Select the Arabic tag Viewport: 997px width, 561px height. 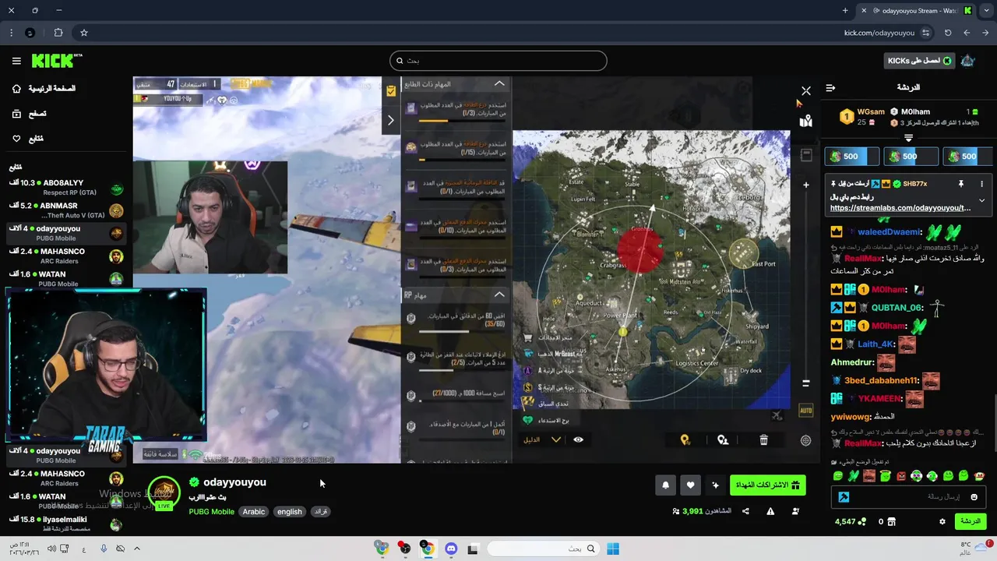253,512
